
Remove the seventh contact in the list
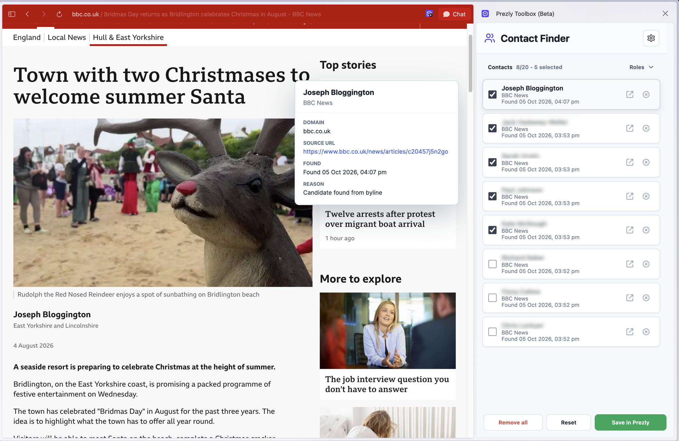click(646, 298)
